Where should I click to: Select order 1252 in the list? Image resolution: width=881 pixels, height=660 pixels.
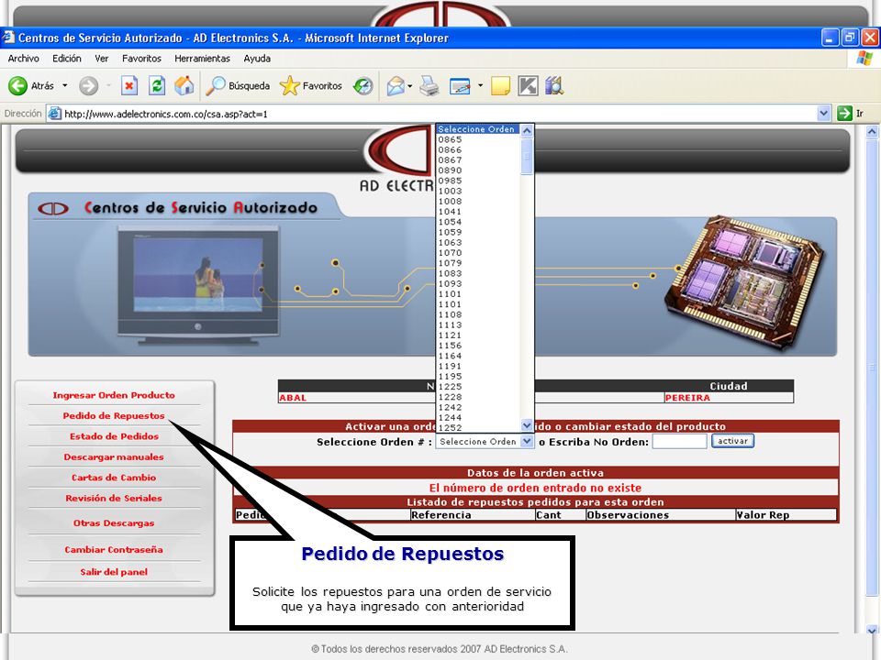click(x=478, y=428)
